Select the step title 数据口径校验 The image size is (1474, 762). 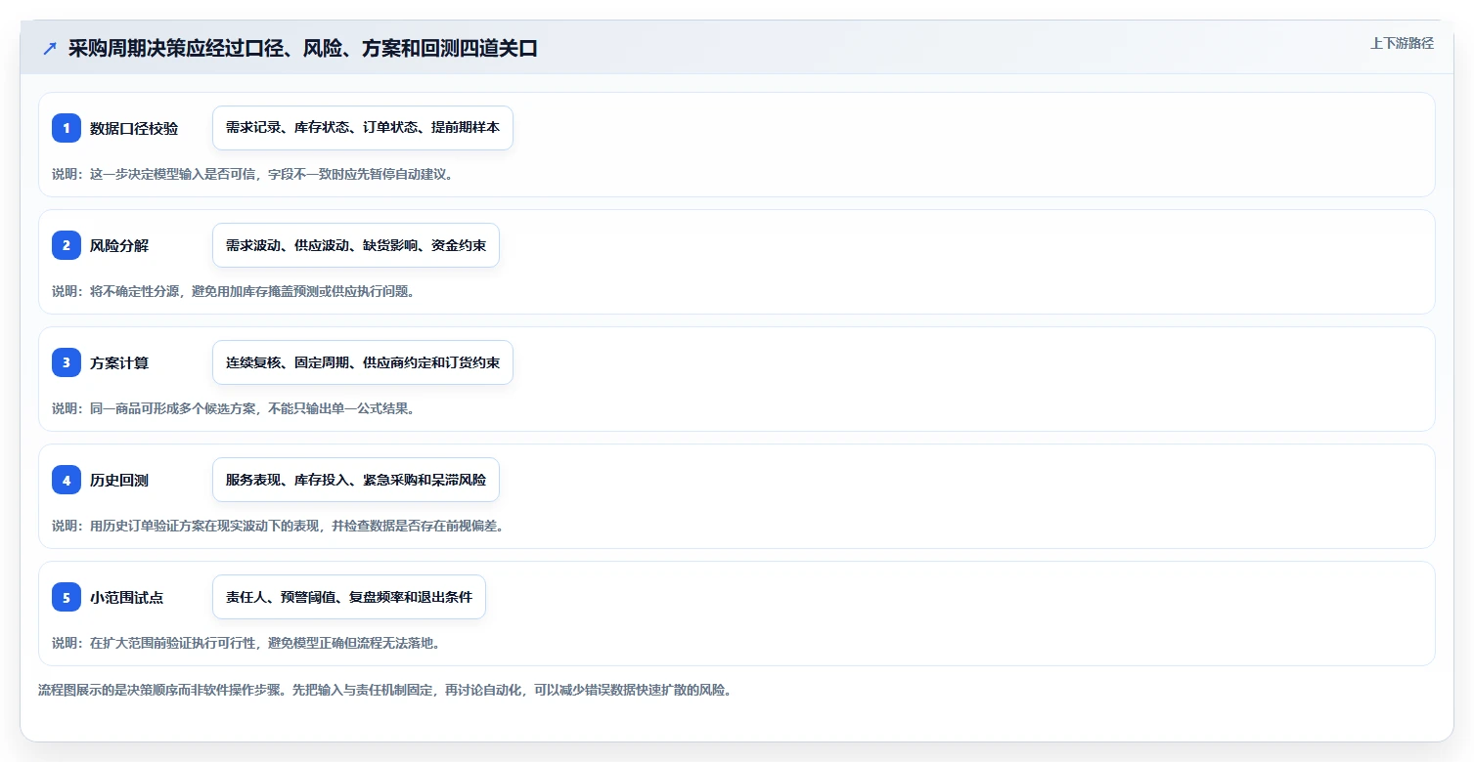click(134, 128)
